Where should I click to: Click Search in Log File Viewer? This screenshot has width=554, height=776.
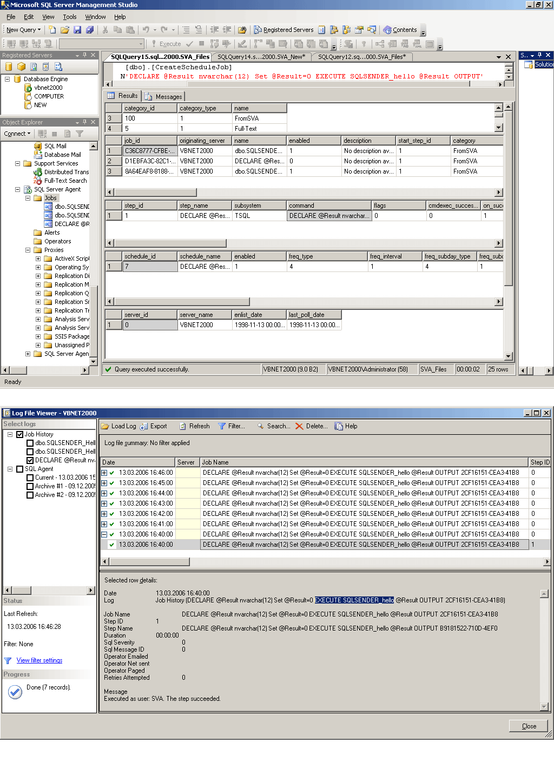(x=274, y=426)
